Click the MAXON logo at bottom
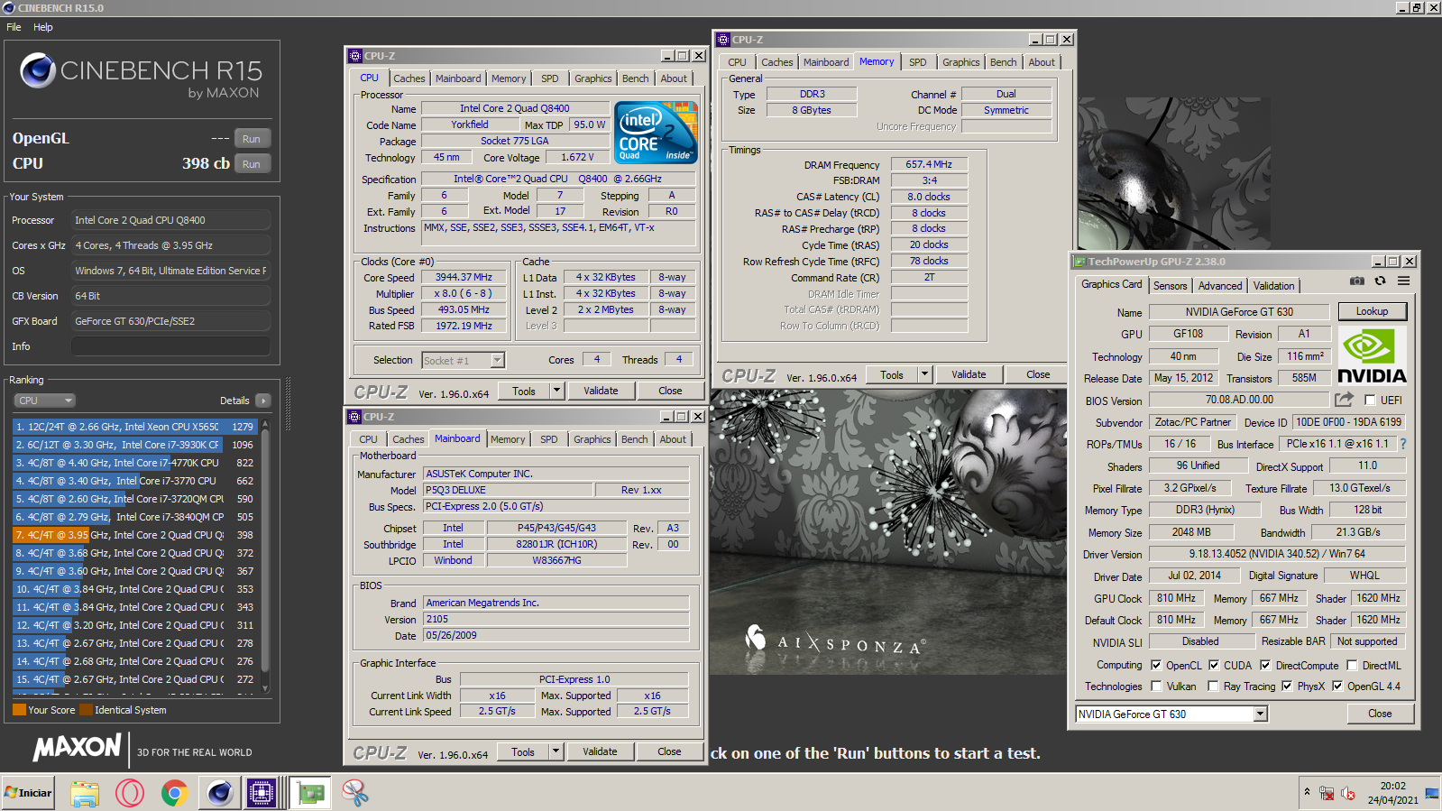Viewport: 1442px width, 811px height. 78,747
